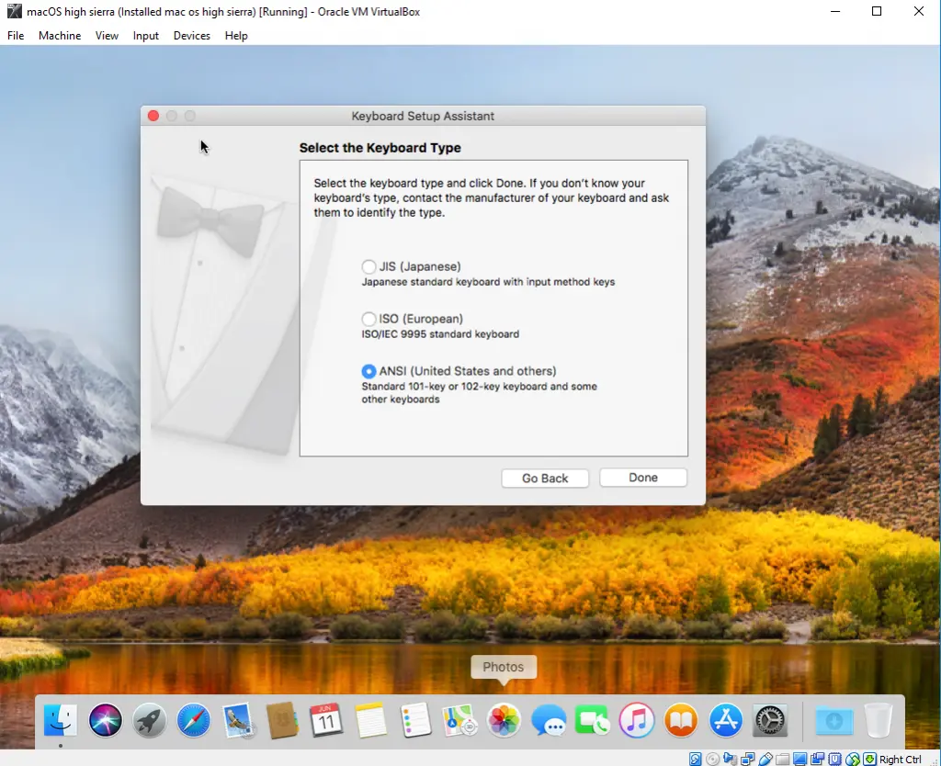This screenshot has width=941, height=766.
Task: Open Finder from the dock
Action: pyautogui.click(x=60, y=720)
